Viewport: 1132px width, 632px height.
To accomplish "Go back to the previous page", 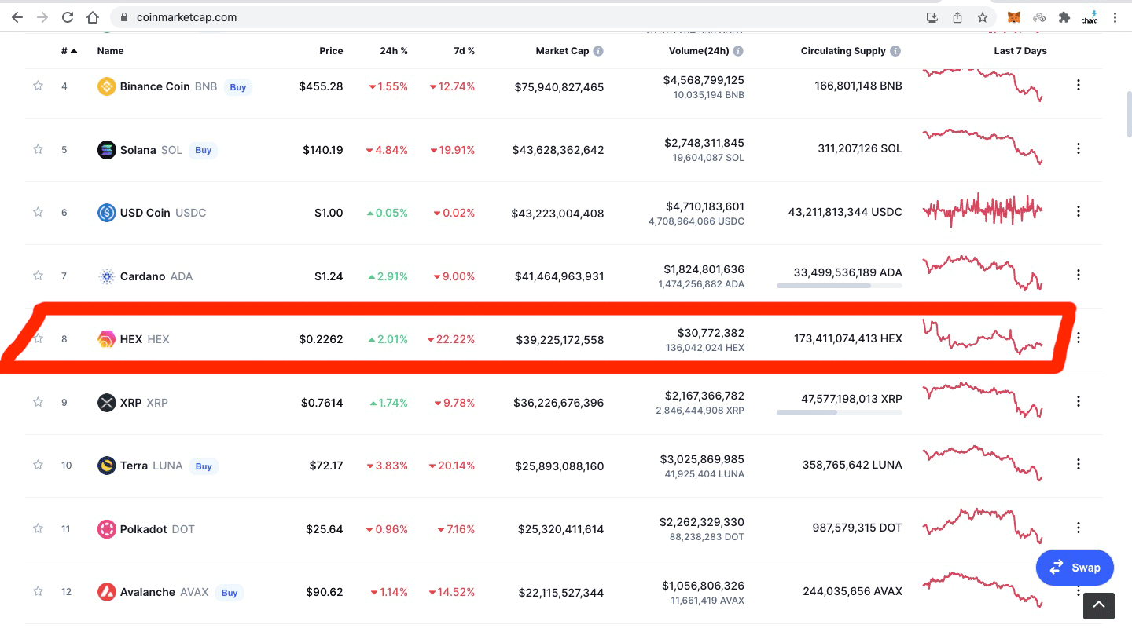I will point(17,17).
